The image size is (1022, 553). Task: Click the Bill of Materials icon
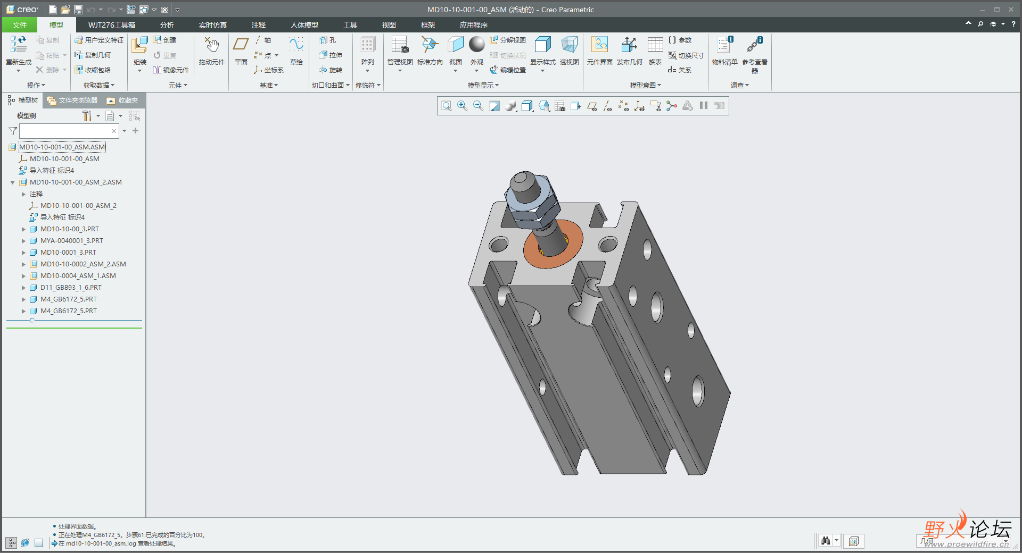pos(724,45)
